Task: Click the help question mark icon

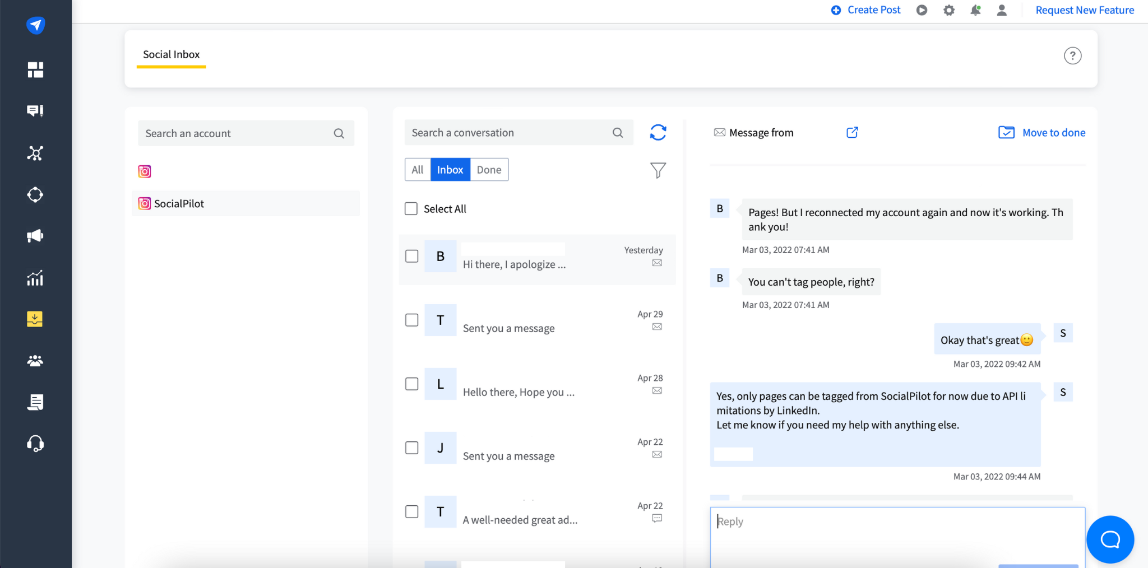Action: (1072, 56)
